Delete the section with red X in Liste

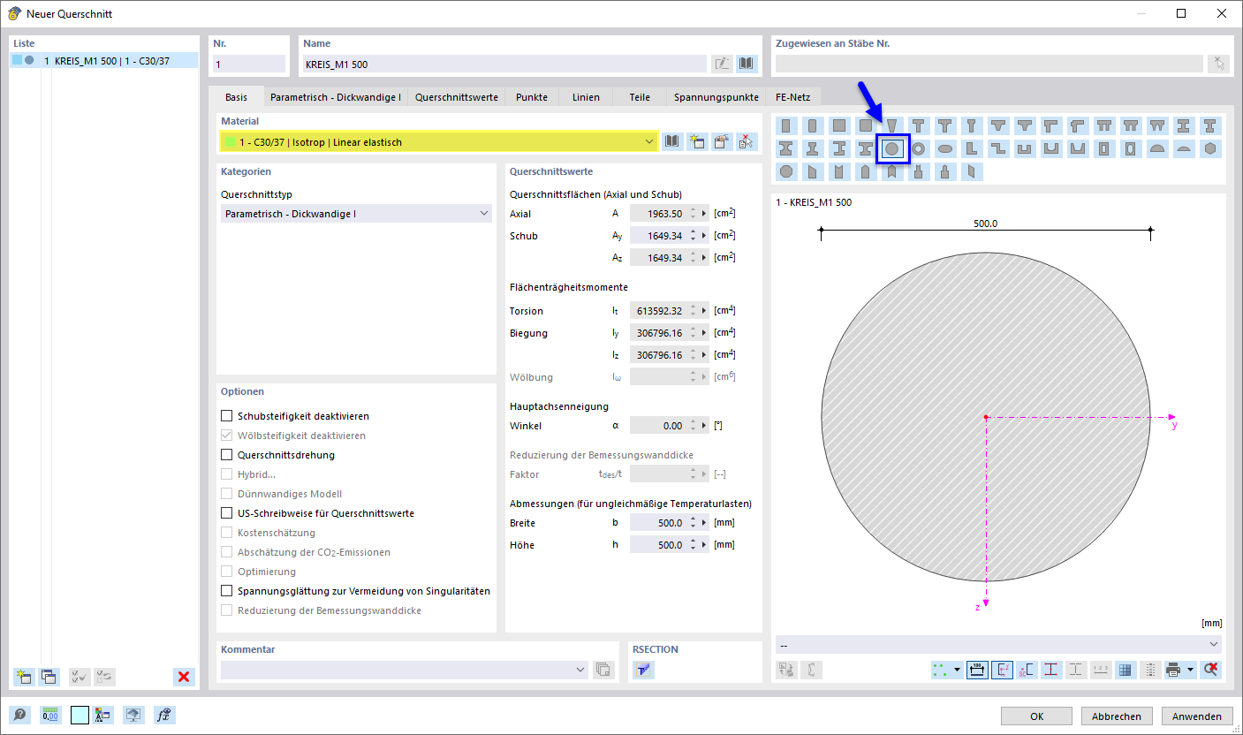click(184, 677)
